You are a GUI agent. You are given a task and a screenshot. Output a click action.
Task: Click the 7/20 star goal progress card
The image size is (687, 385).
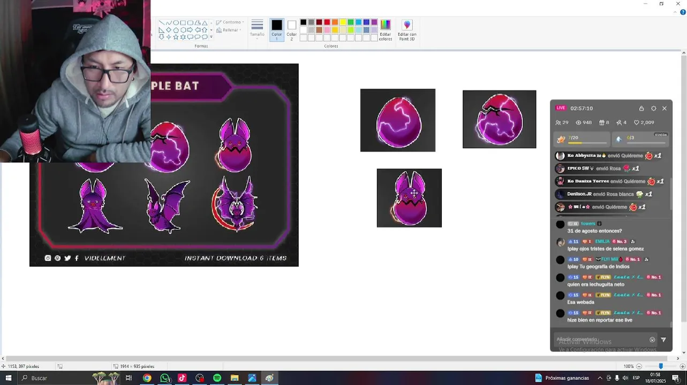582,139
